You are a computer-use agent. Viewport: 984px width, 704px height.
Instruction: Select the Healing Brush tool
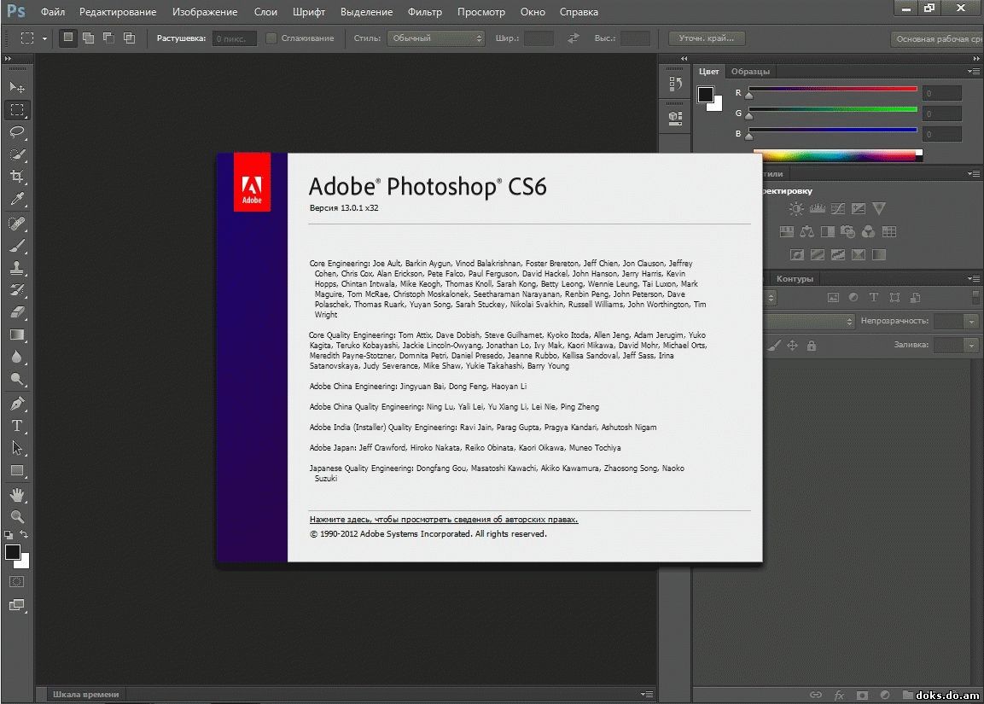click(x=17, y=224)
